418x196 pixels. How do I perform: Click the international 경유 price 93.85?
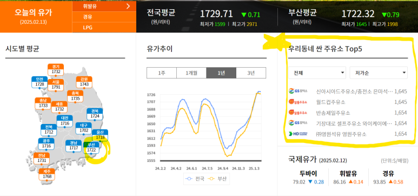point(380,182)
